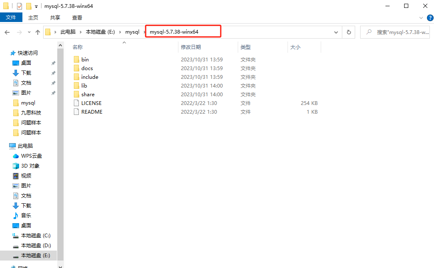Go forward with the right arrow
Image resolution: width=434 pixels, height=268 pixels.
click(x=19, y=32)
